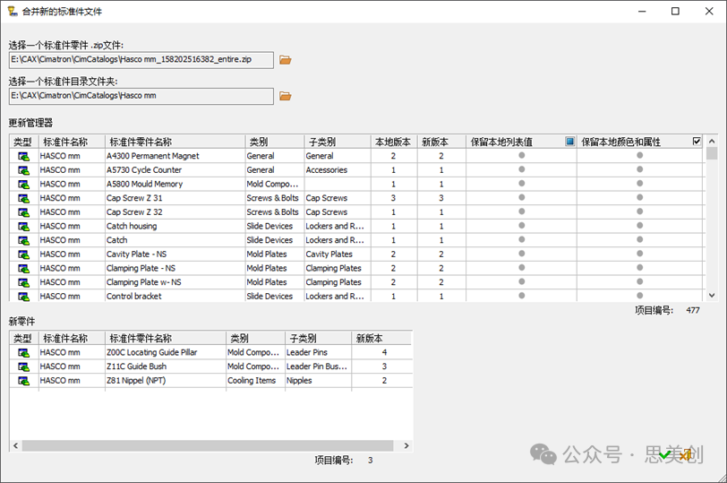The height and width of the screenshot is (483, 727).
Task: Click type icon of Cap Screw Z 32 row
Action: [x=23, y=212]
